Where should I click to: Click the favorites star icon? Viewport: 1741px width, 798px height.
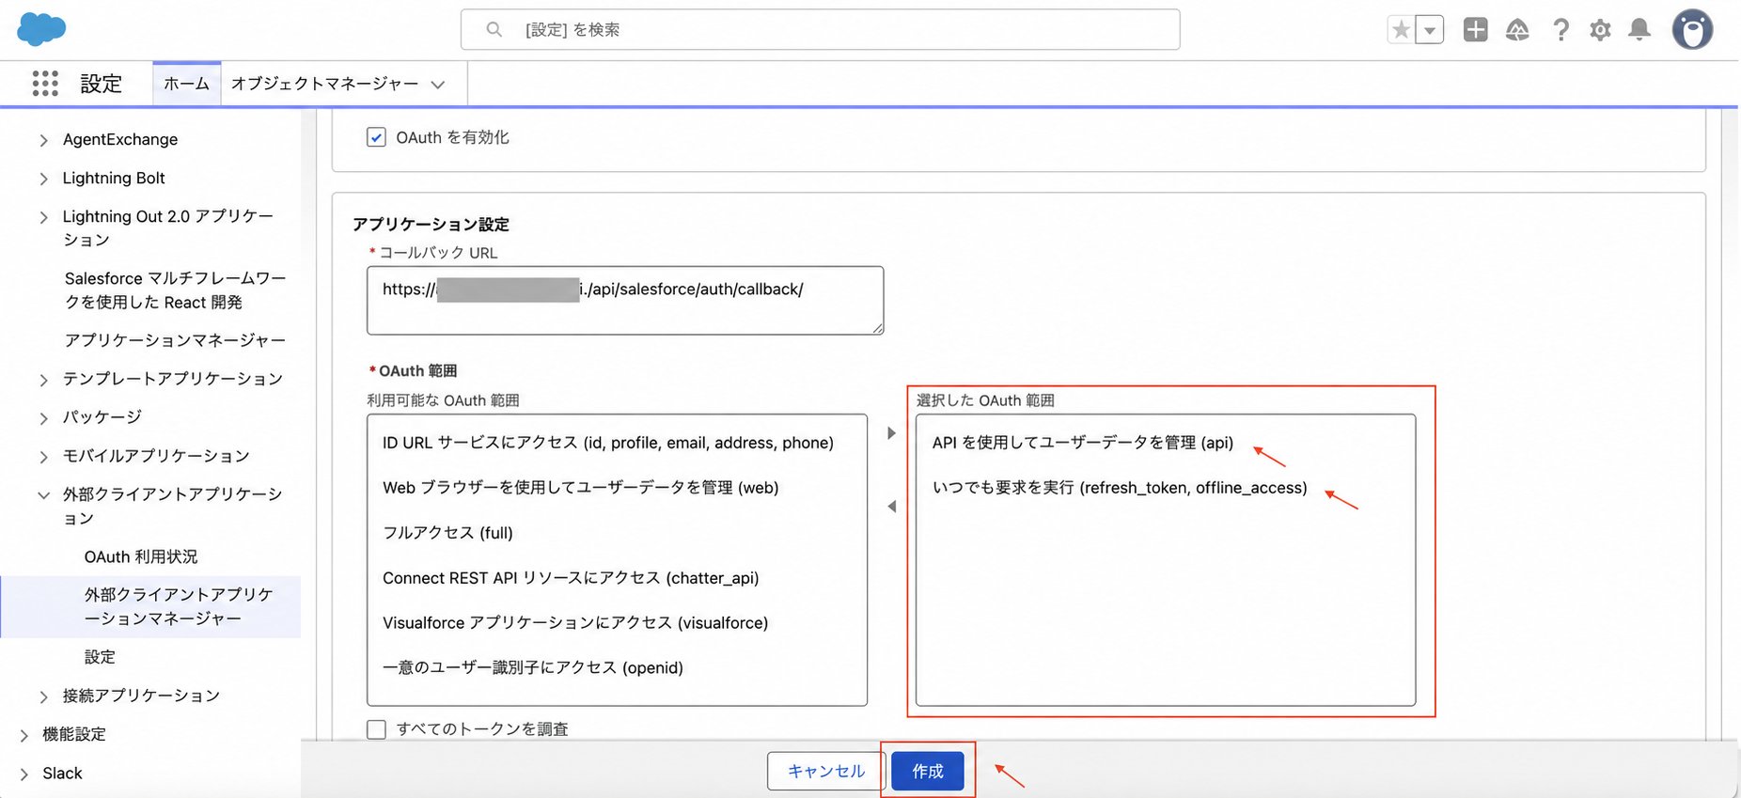point(1401,30)
